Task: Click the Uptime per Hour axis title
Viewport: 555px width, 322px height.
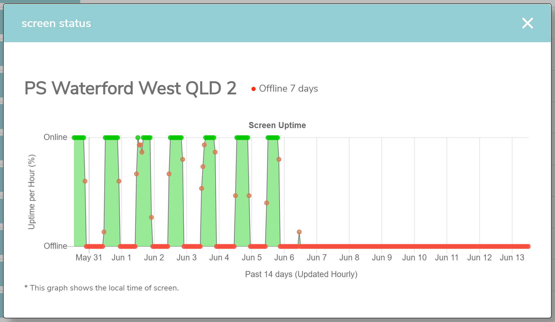Action: click(32, 192)
